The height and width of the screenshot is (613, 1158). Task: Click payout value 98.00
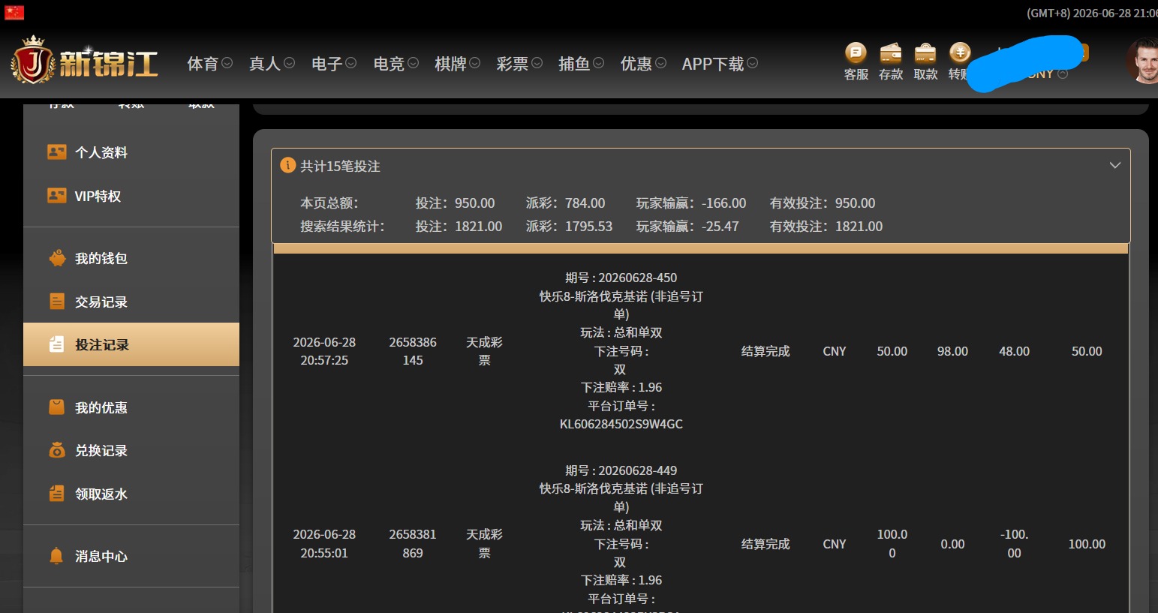click(x=952, y=351)
